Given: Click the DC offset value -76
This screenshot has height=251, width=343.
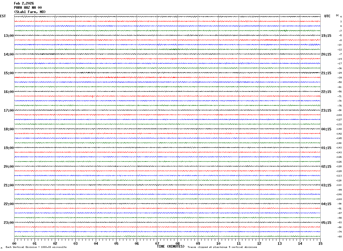Looking at the screenshot, I should 339,106.
